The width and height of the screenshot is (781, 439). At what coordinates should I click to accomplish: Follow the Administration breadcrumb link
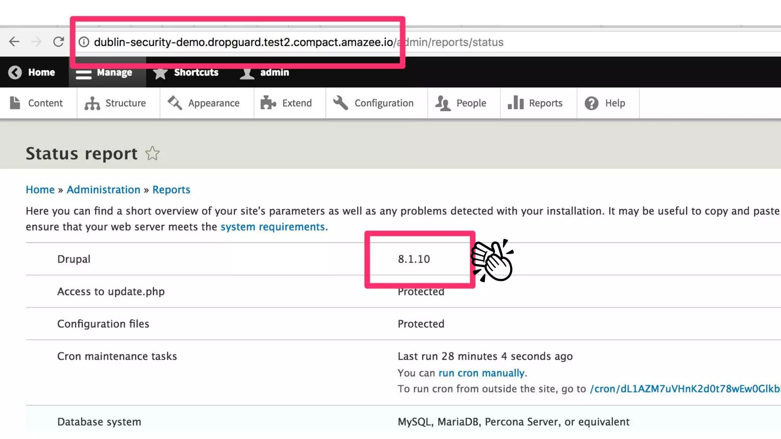tap(103, 189)
